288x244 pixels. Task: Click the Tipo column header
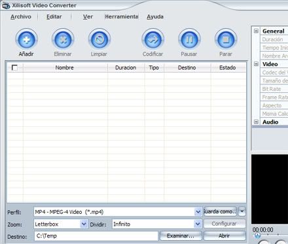click(x=154, y=67)
